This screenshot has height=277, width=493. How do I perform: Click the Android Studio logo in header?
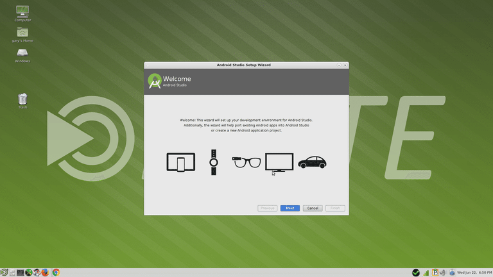click(154, 81)
